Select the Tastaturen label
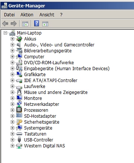 point(35,134)
